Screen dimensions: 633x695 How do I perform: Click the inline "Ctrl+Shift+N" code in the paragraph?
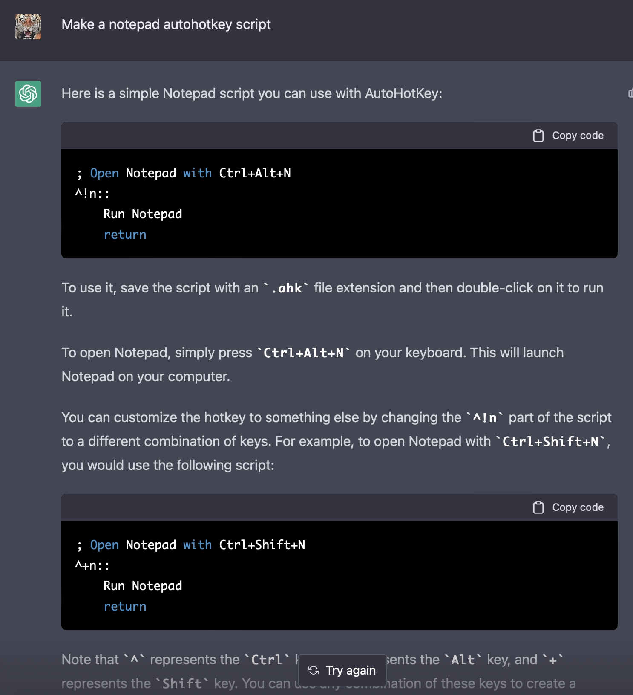coord(550,442)
